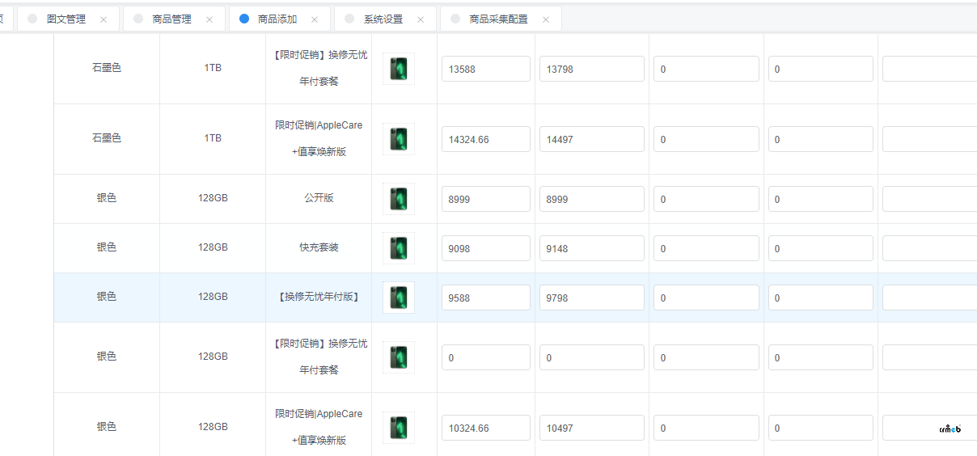The width and height of the screenshot is (977, 456).
Task: Open product image in the 13588 price row
Action: 399,69
